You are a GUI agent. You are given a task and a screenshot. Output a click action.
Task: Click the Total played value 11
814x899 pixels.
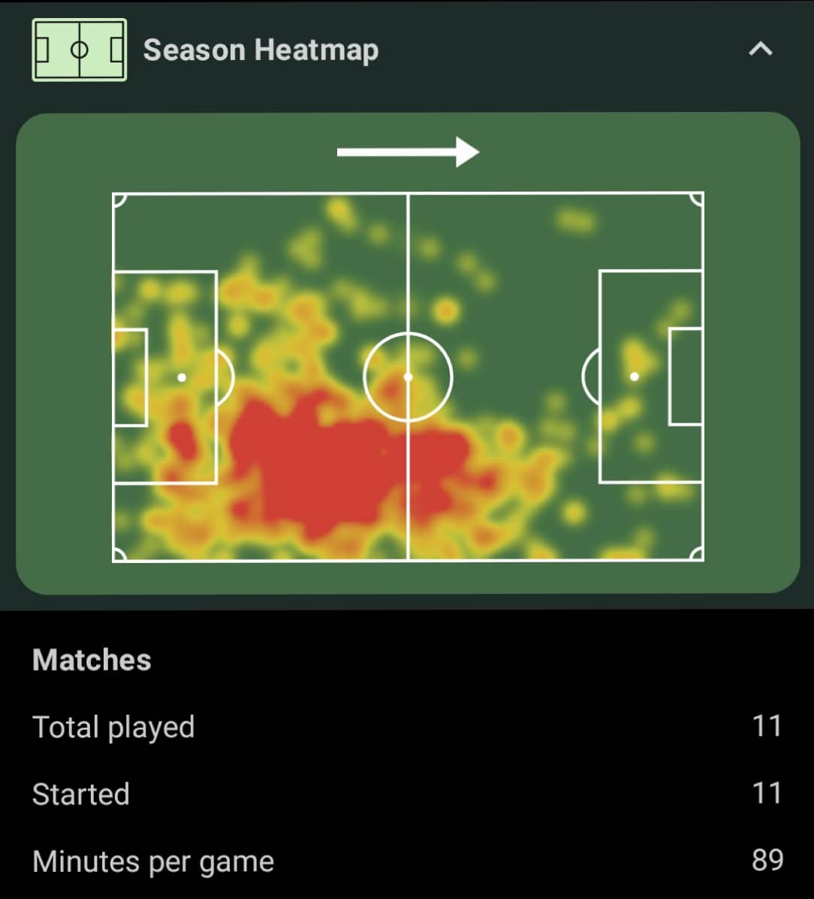[767, 726]
